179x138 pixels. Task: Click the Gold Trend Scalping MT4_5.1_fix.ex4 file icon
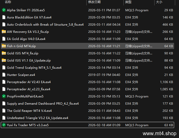pyautogui.click(x=4, y=67)
